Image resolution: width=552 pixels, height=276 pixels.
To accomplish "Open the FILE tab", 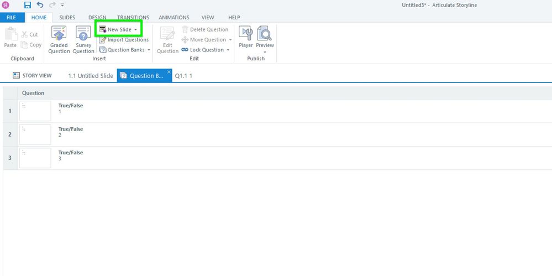I will click(x=11, y=17).
